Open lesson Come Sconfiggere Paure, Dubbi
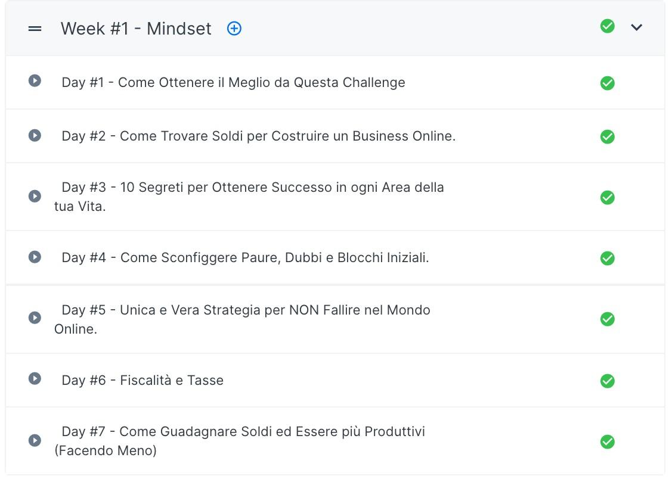The height and width of the screenshot is (479, 669). [x=245, y=257]
